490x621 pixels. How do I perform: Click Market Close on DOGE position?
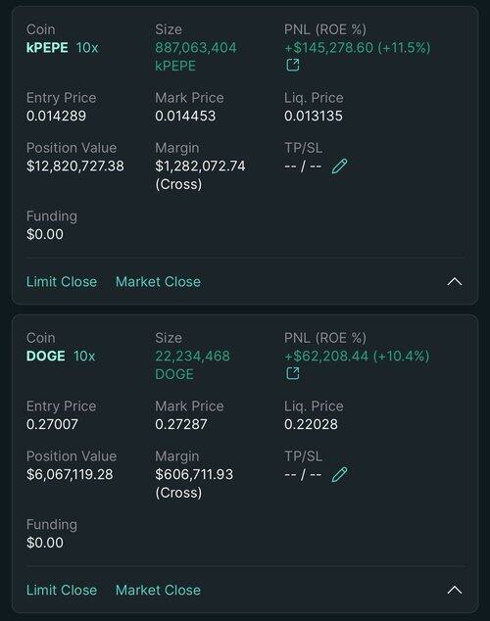click(158, 590)
